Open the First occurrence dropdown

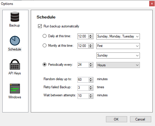118,46
